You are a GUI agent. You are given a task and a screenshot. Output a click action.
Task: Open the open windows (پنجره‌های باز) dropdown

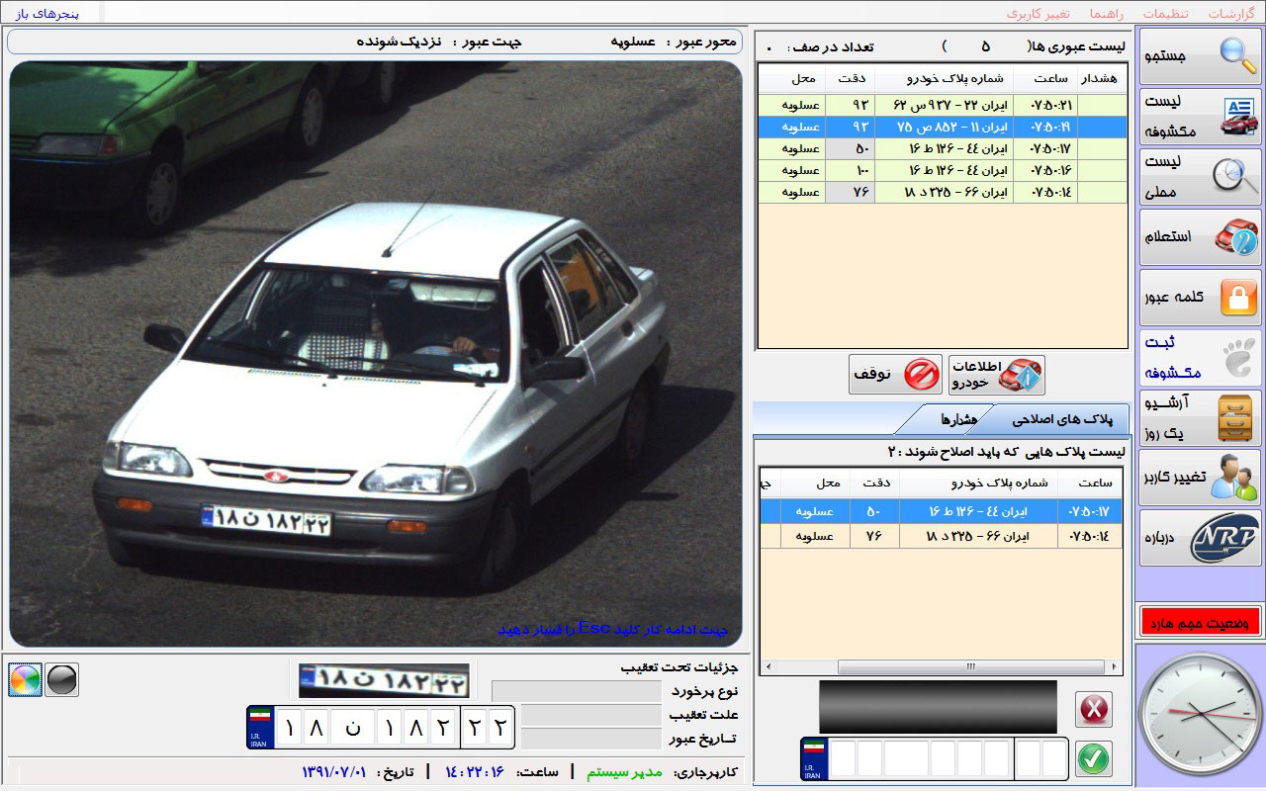(x=51, y=13)
